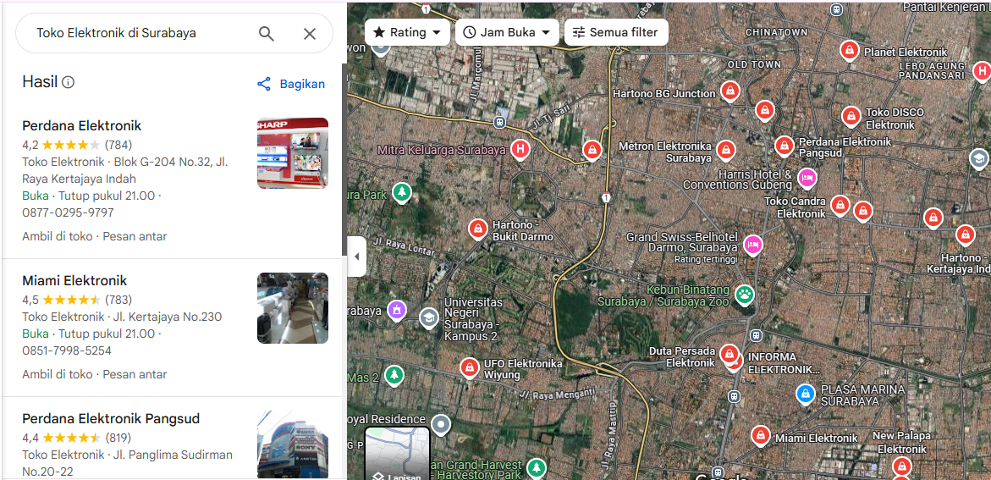Open the Perdana Elektronik Pangsud listing title
This screenshot has width=991, height=480.
click(111, 418)
